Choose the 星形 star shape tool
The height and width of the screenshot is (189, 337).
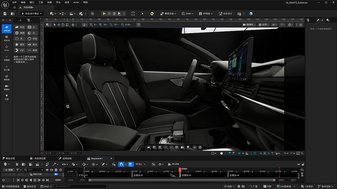pos(20,44)
